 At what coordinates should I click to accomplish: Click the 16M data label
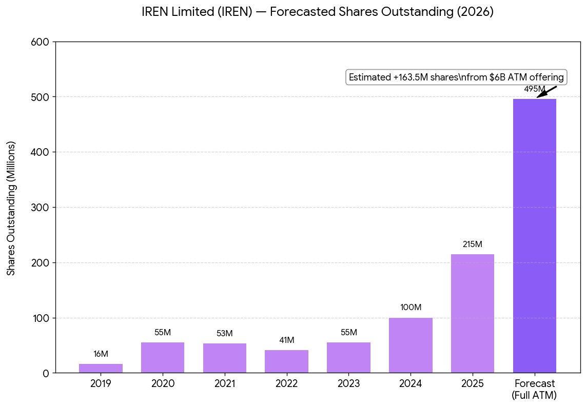click(x=101, y=354)
